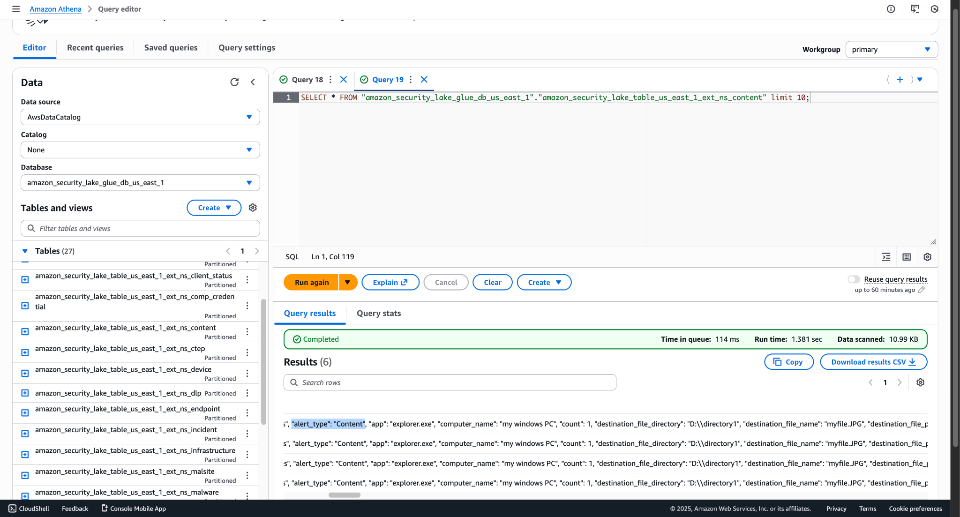Expand the ext_ns_content table columns
Screen dimensions: 960x517
(x=25, y=332)
